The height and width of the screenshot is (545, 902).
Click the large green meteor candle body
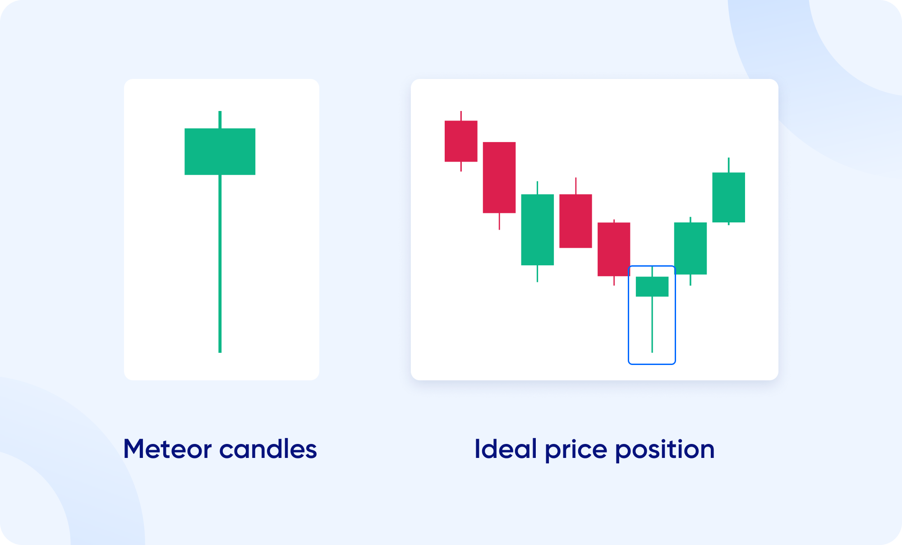[x=220, y=152]
